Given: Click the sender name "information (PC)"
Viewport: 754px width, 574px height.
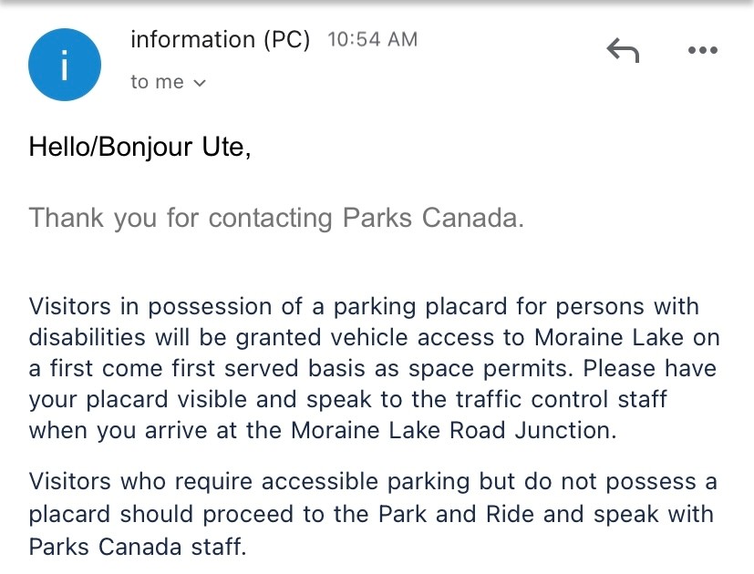Looking at the screenshot, I should 221,40.
